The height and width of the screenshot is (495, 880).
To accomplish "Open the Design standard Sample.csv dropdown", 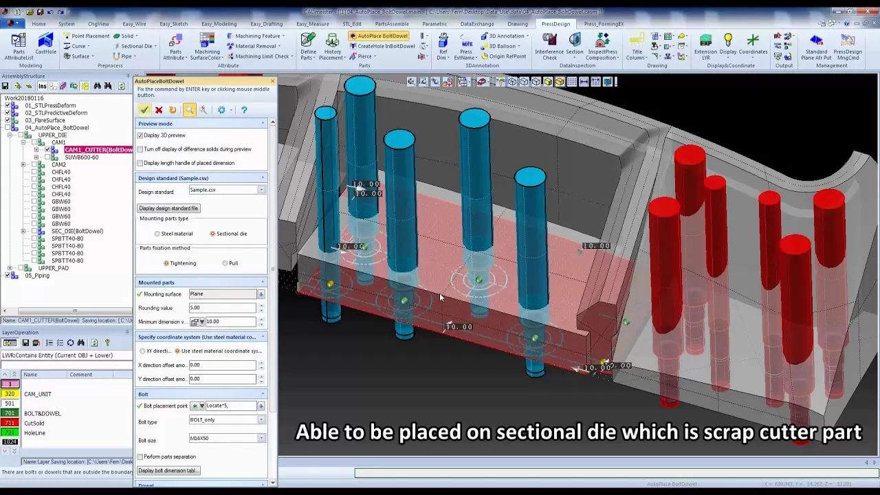I will pyautogui.click(x=261, y=190).
